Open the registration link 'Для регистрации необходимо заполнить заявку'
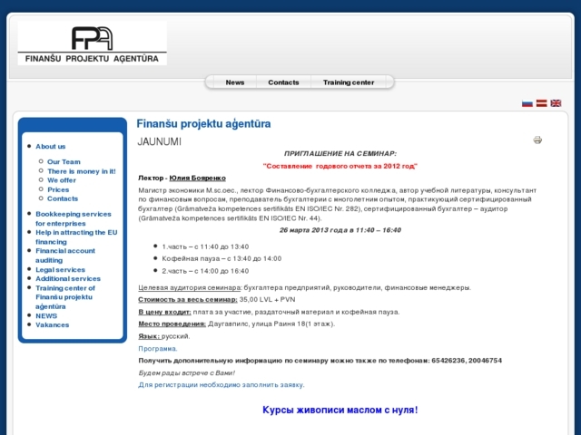581x435 pixels. tap(222, 384)
